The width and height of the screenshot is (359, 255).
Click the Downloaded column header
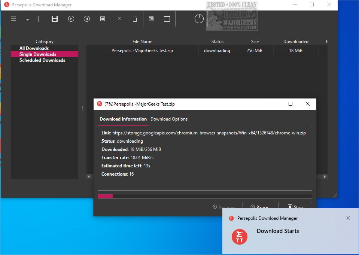click(x=296, y=42)
